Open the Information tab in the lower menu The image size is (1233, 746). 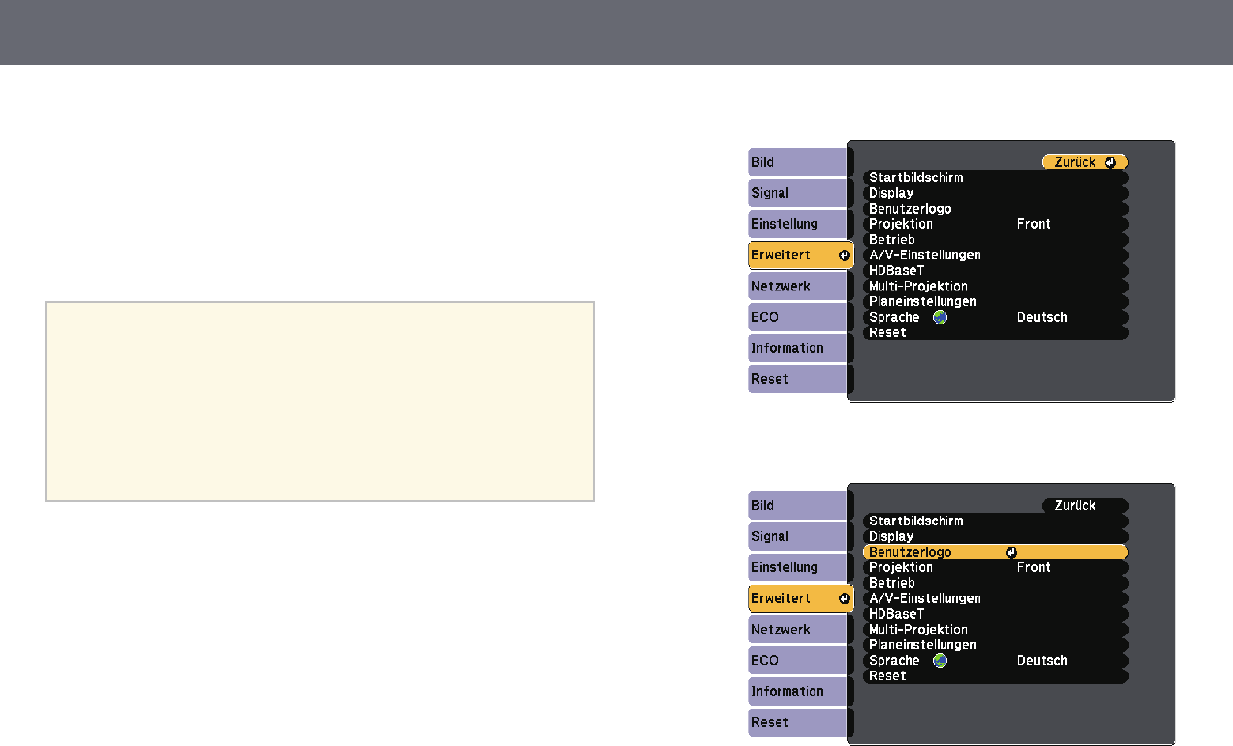click(797, 691)
